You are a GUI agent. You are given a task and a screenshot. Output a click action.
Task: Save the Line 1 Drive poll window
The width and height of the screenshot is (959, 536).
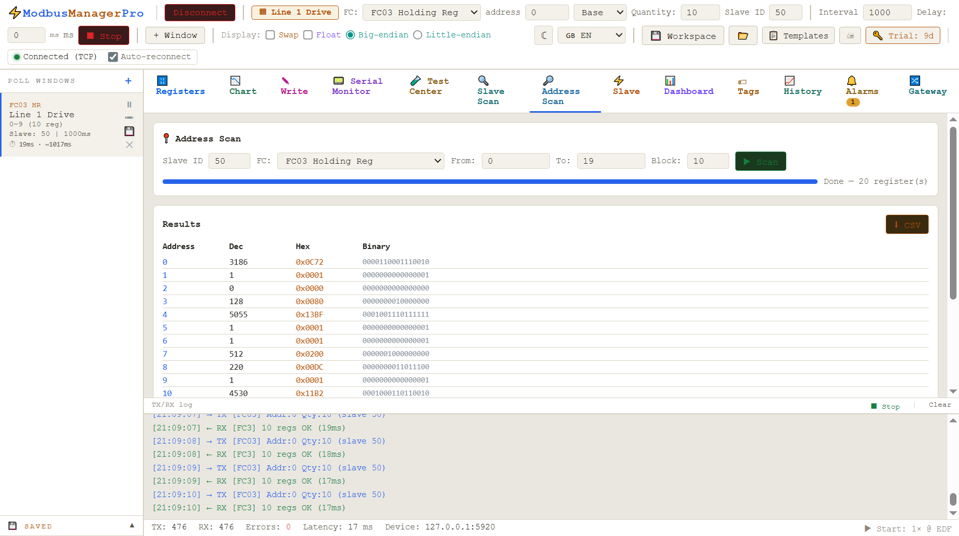coord(129,131)
